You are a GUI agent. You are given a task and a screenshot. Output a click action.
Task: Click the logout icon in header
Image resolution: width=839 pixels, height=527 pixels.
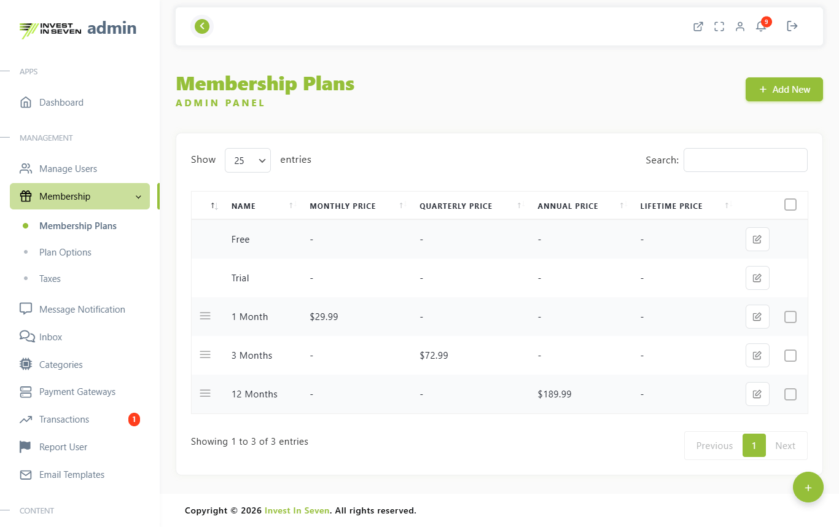pyautogui.click(x=792, y=26)
